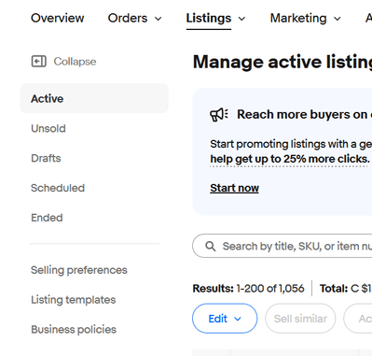
Task: Open the Overview tab
Action: coord(58,18)
